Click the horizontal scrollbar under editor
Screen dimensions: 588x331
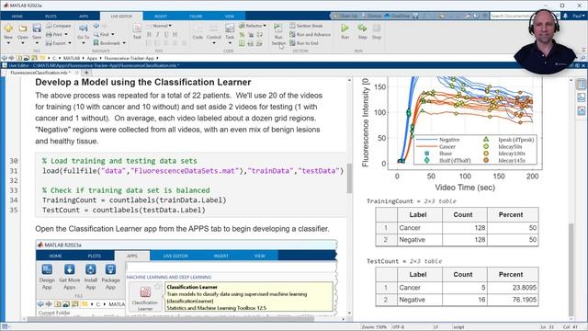171,319
